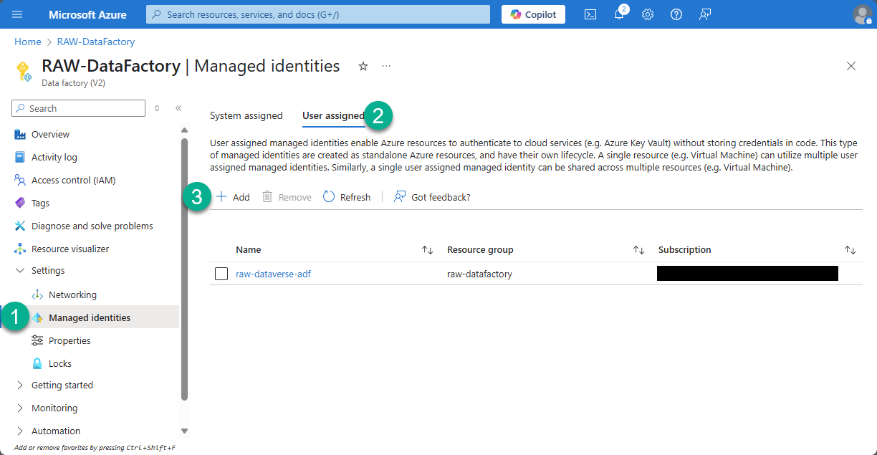Close the Managed identities blade
The height and width of the screenshot is (455, 877).
[851, 66]
